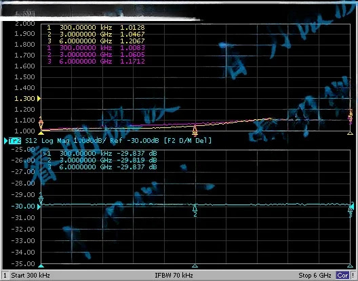This screenshot has width=358, height=281.
Task: Click the S12 measurement parameter label
Action: click(x=31, y=141)
